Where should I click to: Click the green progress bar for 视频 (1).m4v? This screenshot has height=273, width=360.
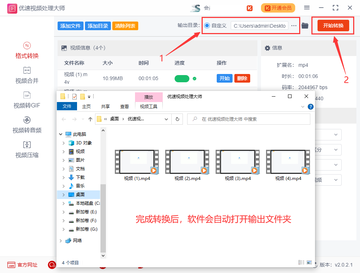coord(182,78)
